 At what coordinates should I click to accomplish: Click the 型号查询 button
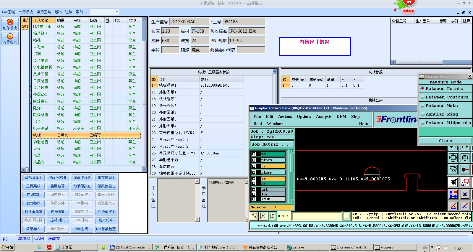point(33,177)
